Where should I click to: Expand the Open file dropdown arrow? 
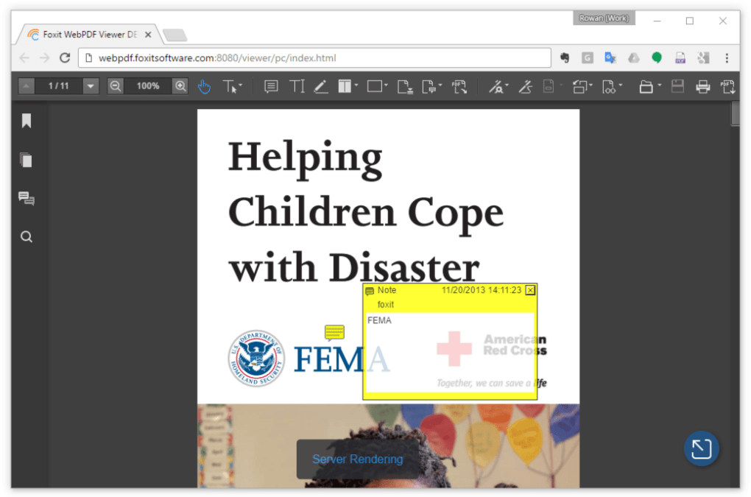click(660, 85)
